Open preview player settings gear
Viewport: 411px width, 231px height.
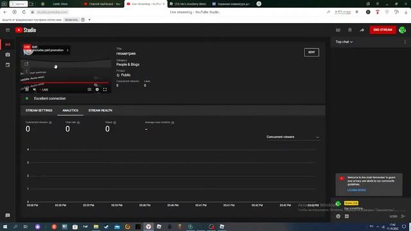click(x=97, y=90)
